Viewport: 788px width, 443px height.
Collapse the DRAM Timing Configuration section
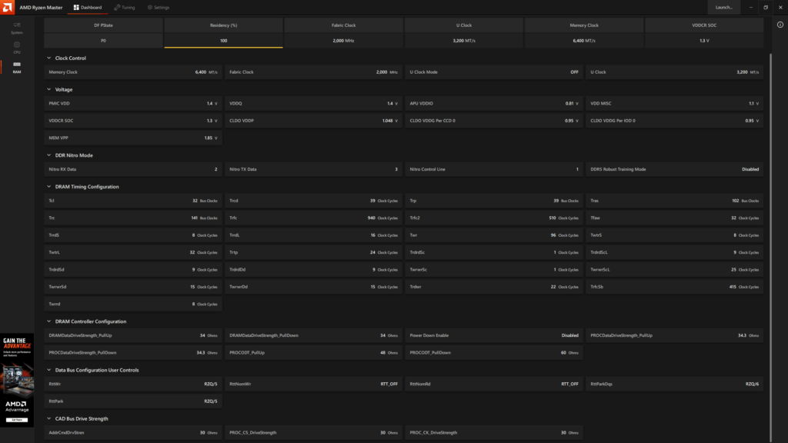[48, 186]
